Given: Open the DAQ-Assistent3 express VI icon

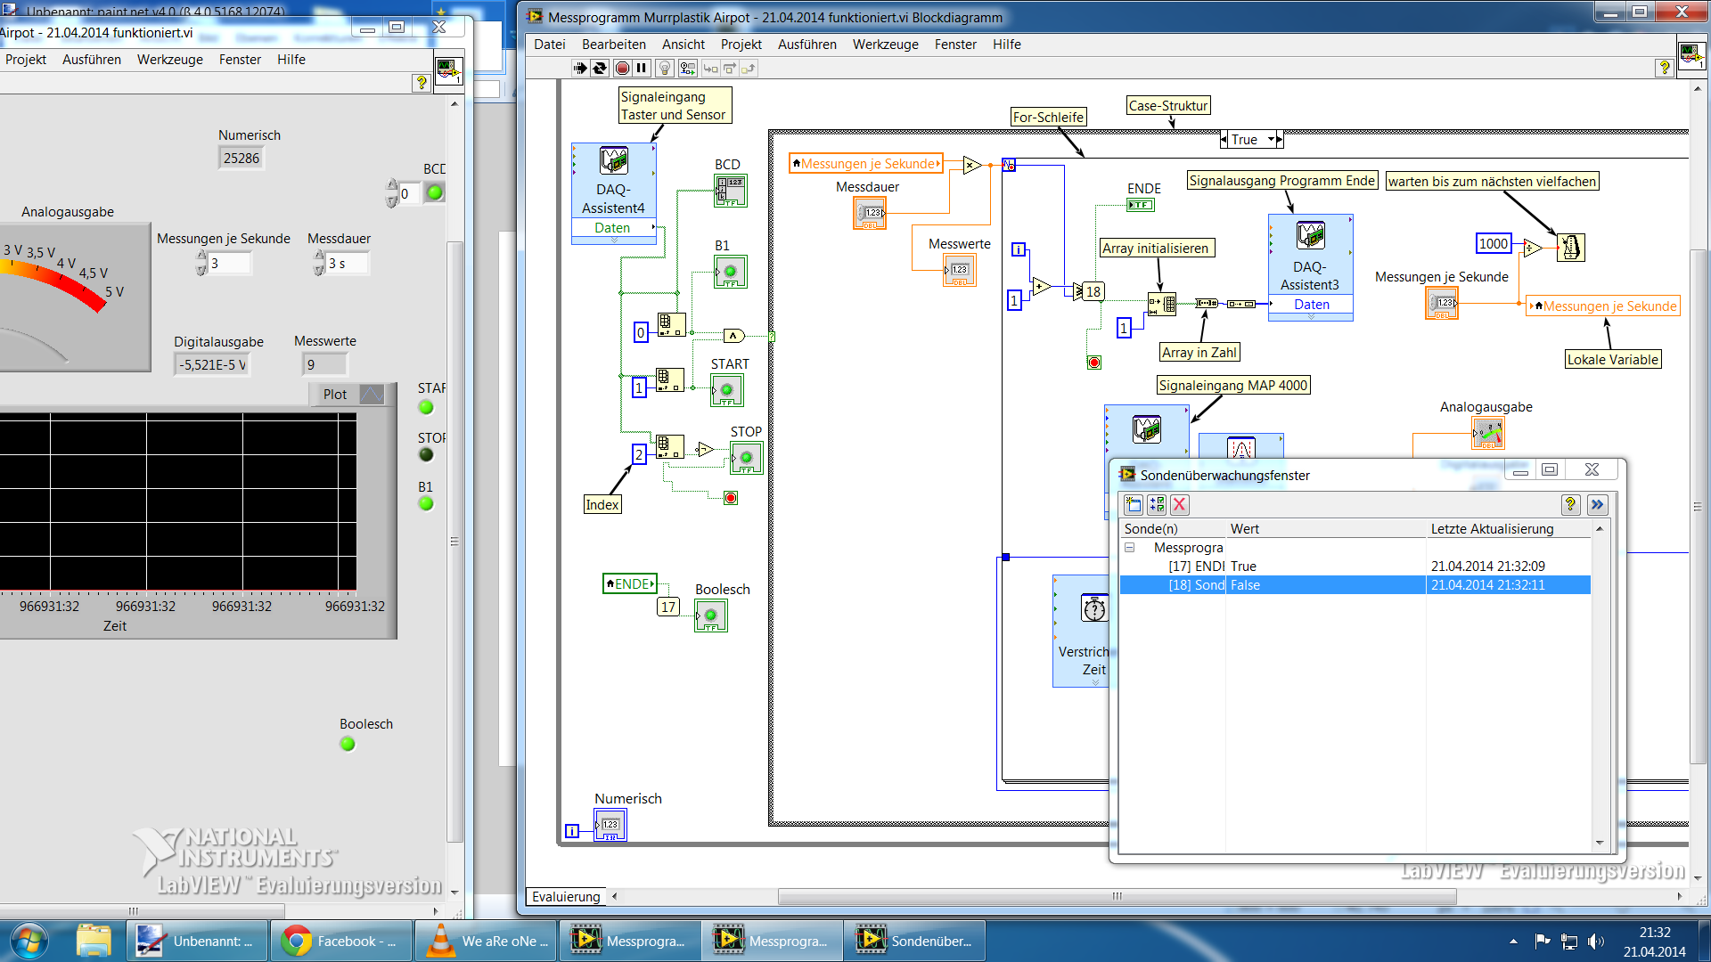Looking at the screenshot, I should (x=1310, y=236).
